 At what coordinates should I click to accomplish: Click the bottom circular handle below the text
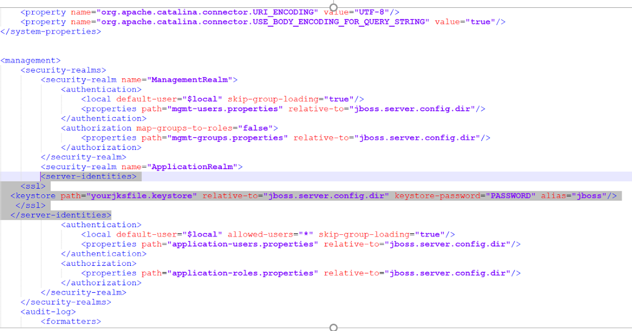tap(333, 327)
